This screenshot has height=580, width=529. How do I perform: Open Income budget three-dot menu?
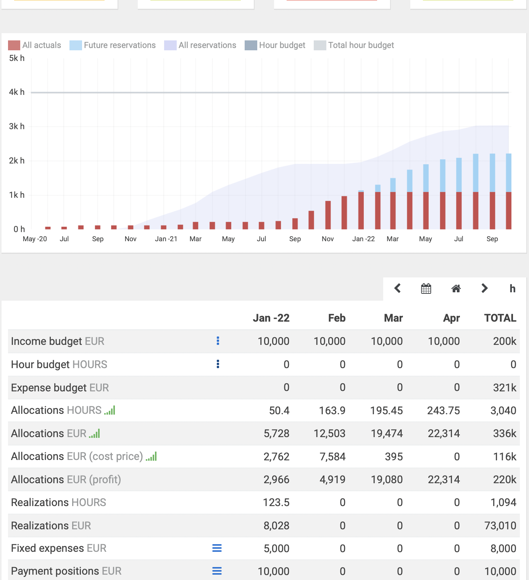(218, 341)
